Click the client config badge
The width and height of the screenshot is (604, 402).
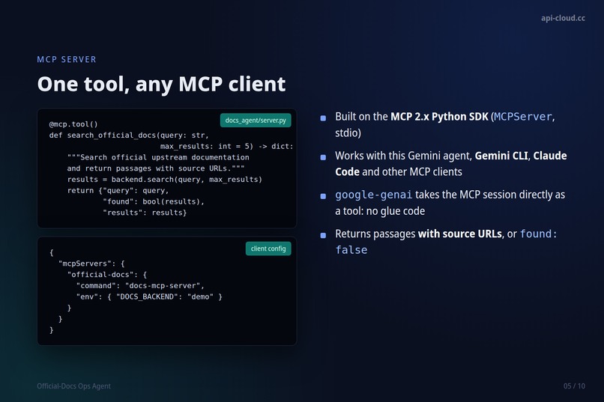coord(268,249)
